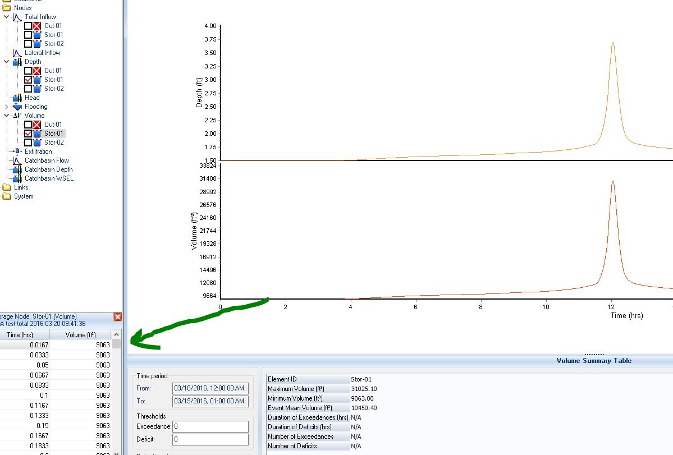Collapse the Depth tree branch
Screen dimensions: 673x455
6,61
